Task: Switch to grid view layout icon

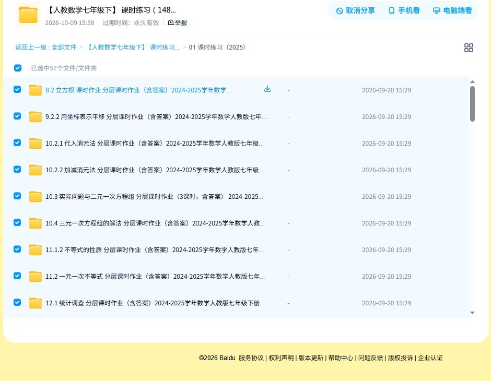Action: 469,47
